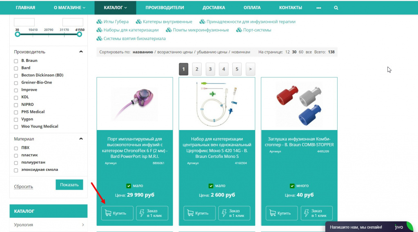
Task: Check the B. Braun manufacturer filter
Action: (16, 61)
